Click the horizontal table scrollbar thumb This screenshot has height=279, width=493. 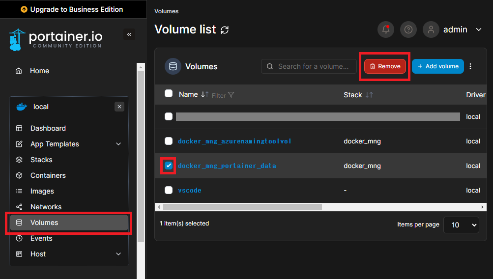point(242,207)
